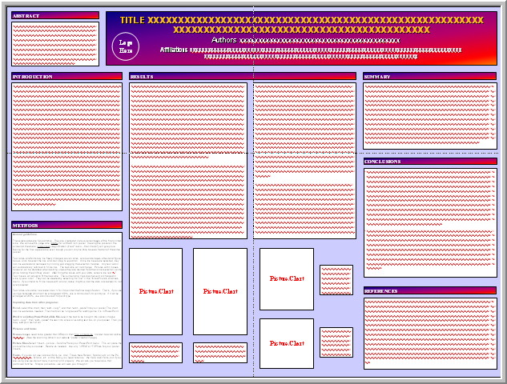Select the leftmost Picture/Chart placeholder

click(155, 291)
